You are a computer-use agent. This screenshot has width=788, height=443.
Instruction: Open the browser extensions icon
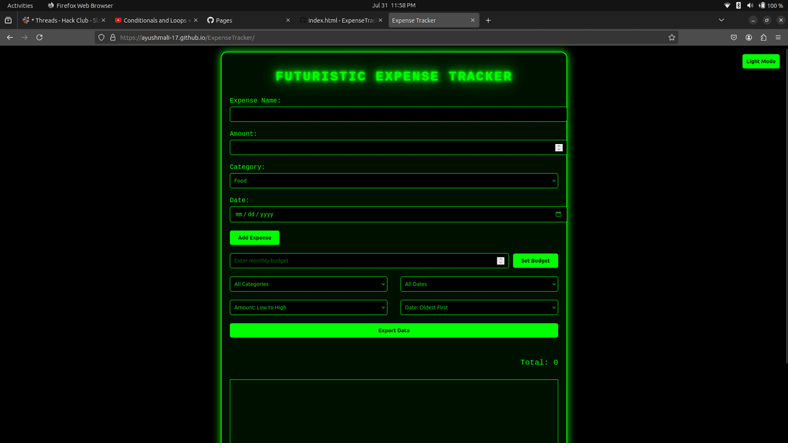pyautogui.click(x=763, y=38)
